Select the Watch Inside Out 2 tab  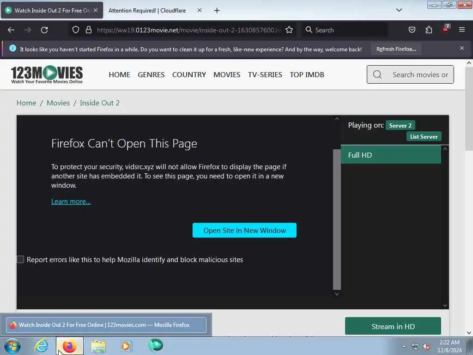pyautogui.click(x=52, y=10)
